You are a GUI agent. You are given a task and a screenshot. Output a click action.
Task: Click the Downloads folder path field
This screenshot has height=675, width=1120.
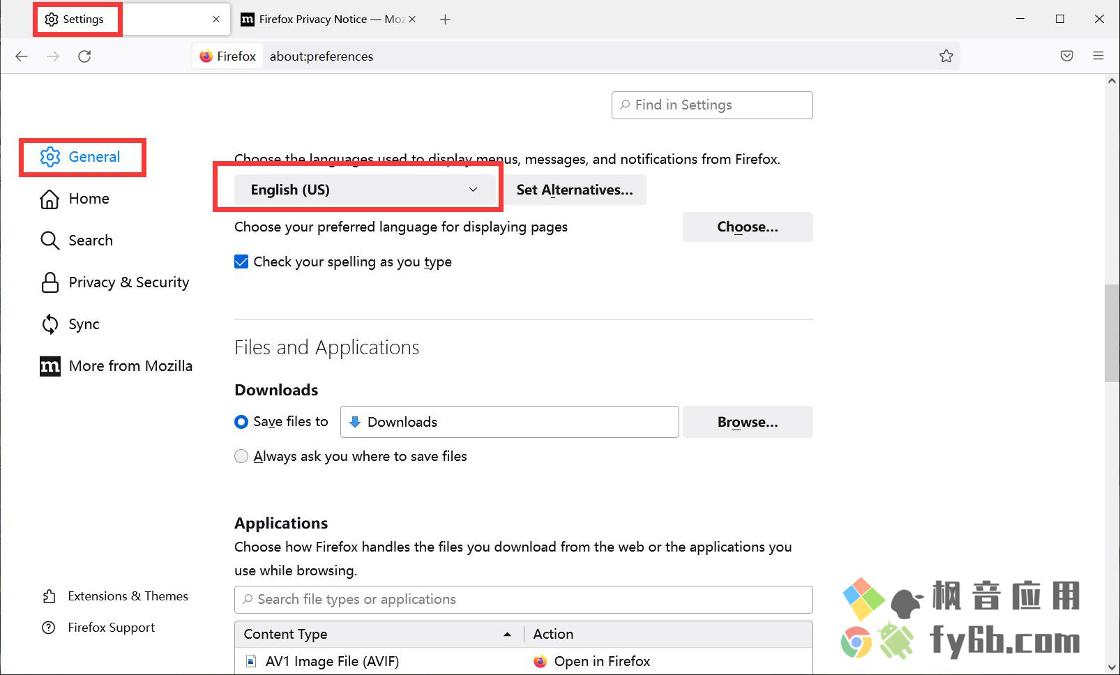tap(510, 422)
